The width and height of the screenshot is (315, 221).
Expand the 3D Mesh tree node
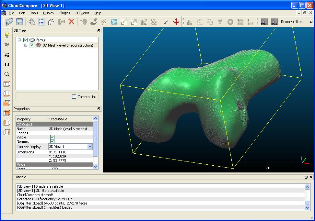26,45
